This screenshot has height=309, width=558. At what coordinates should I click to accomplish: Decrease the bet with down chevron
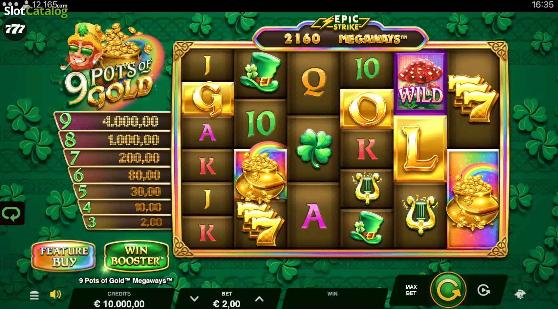coord(194,299)
